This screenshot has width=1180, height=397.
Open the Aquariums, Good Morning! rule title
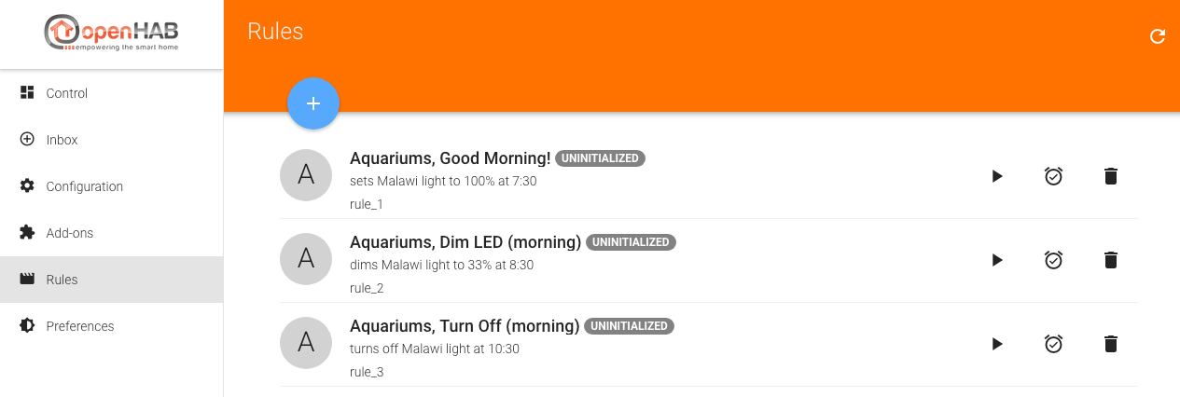(x=450, y=157)
